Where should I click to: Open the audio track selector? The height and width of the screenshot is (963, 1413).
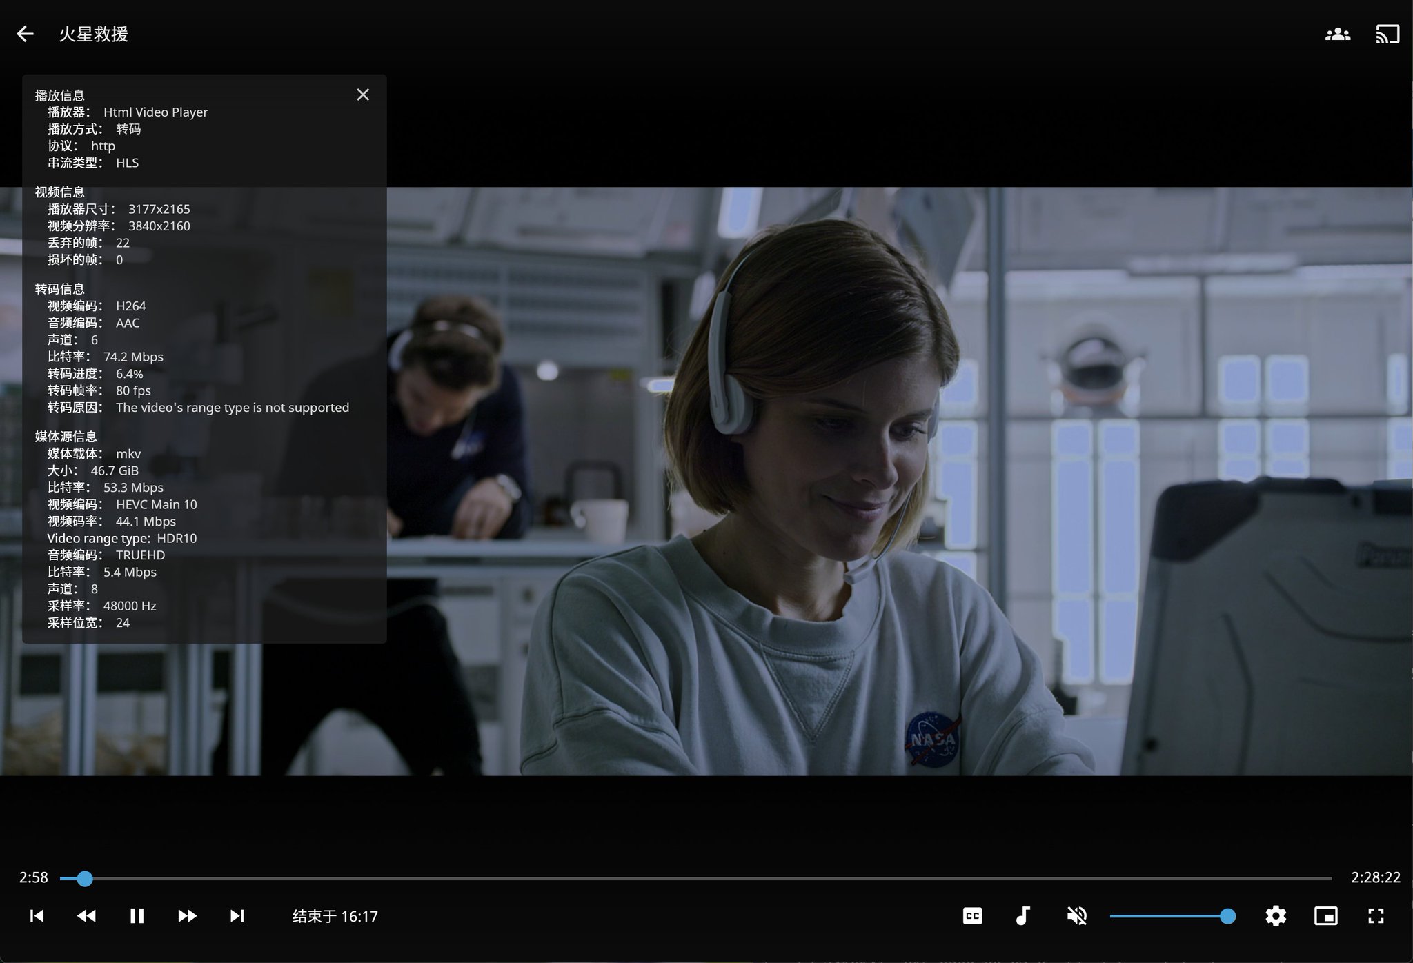click(x=1023, y=915)
